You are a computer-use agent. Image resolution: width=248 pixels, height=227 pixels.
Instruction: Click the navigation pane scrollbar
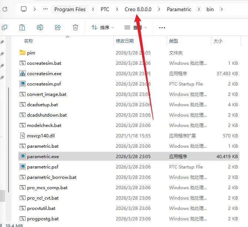coord(9,140)
